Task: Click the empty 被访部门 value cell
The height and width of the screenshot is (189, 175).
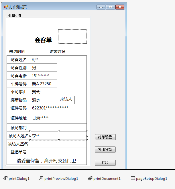Action: tap(59, 128)
